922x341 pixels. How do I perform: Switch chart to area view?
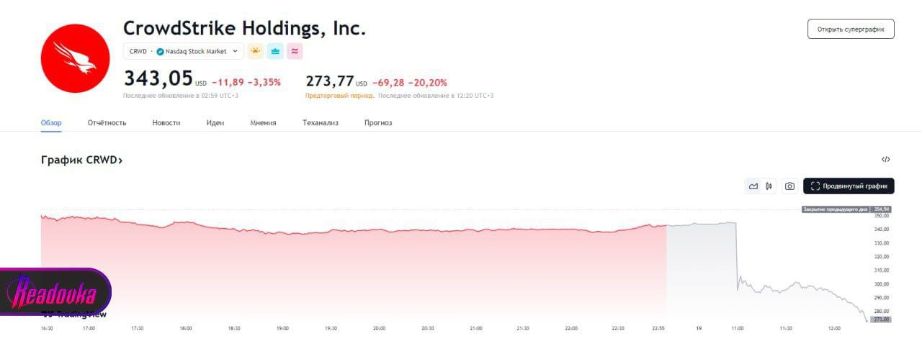[753, 186]
